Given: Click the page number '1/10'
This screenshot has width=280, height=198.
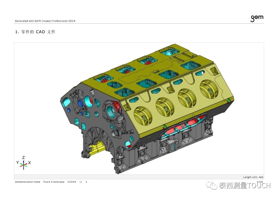Looking at the screenshot, I should point(260,182).
